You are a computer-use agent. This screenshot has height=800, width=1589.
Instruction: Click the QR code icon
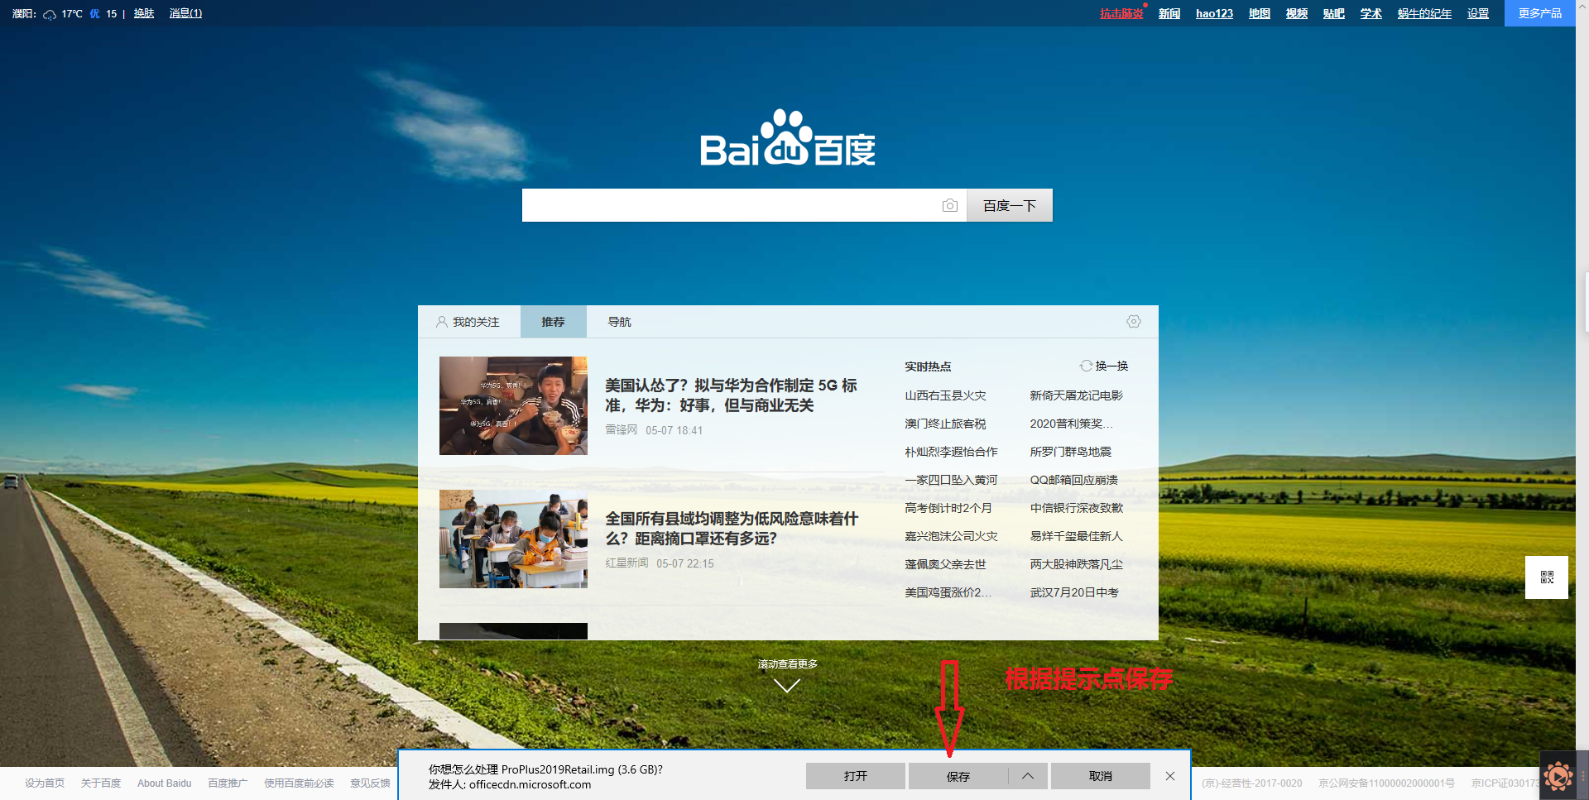click(x=1547, y=577)
